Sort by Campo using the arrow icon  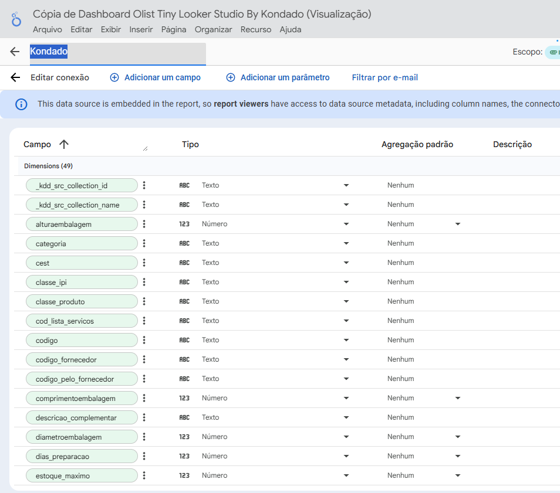pyautogui.click(x=64, y=144)
